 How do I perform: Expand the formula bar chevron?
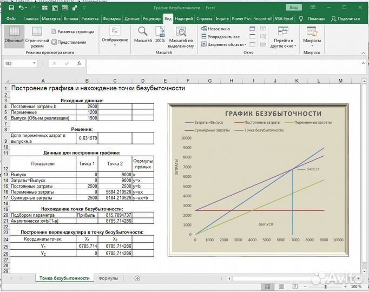point(363,63)
